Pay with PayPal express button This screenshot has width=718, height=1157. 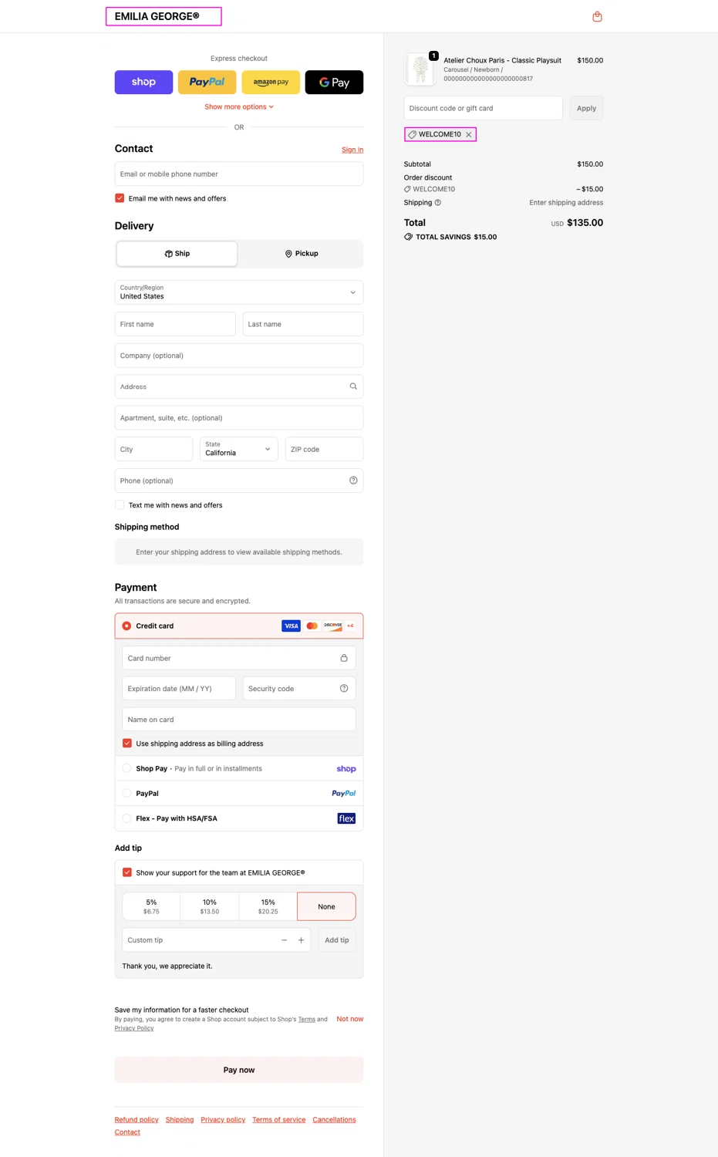pyautogui.click(x=207, y=82)
